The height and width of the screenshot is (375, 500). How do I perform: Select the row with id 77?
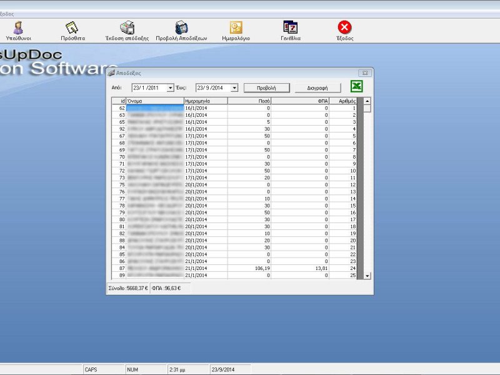tap(234, 198)
